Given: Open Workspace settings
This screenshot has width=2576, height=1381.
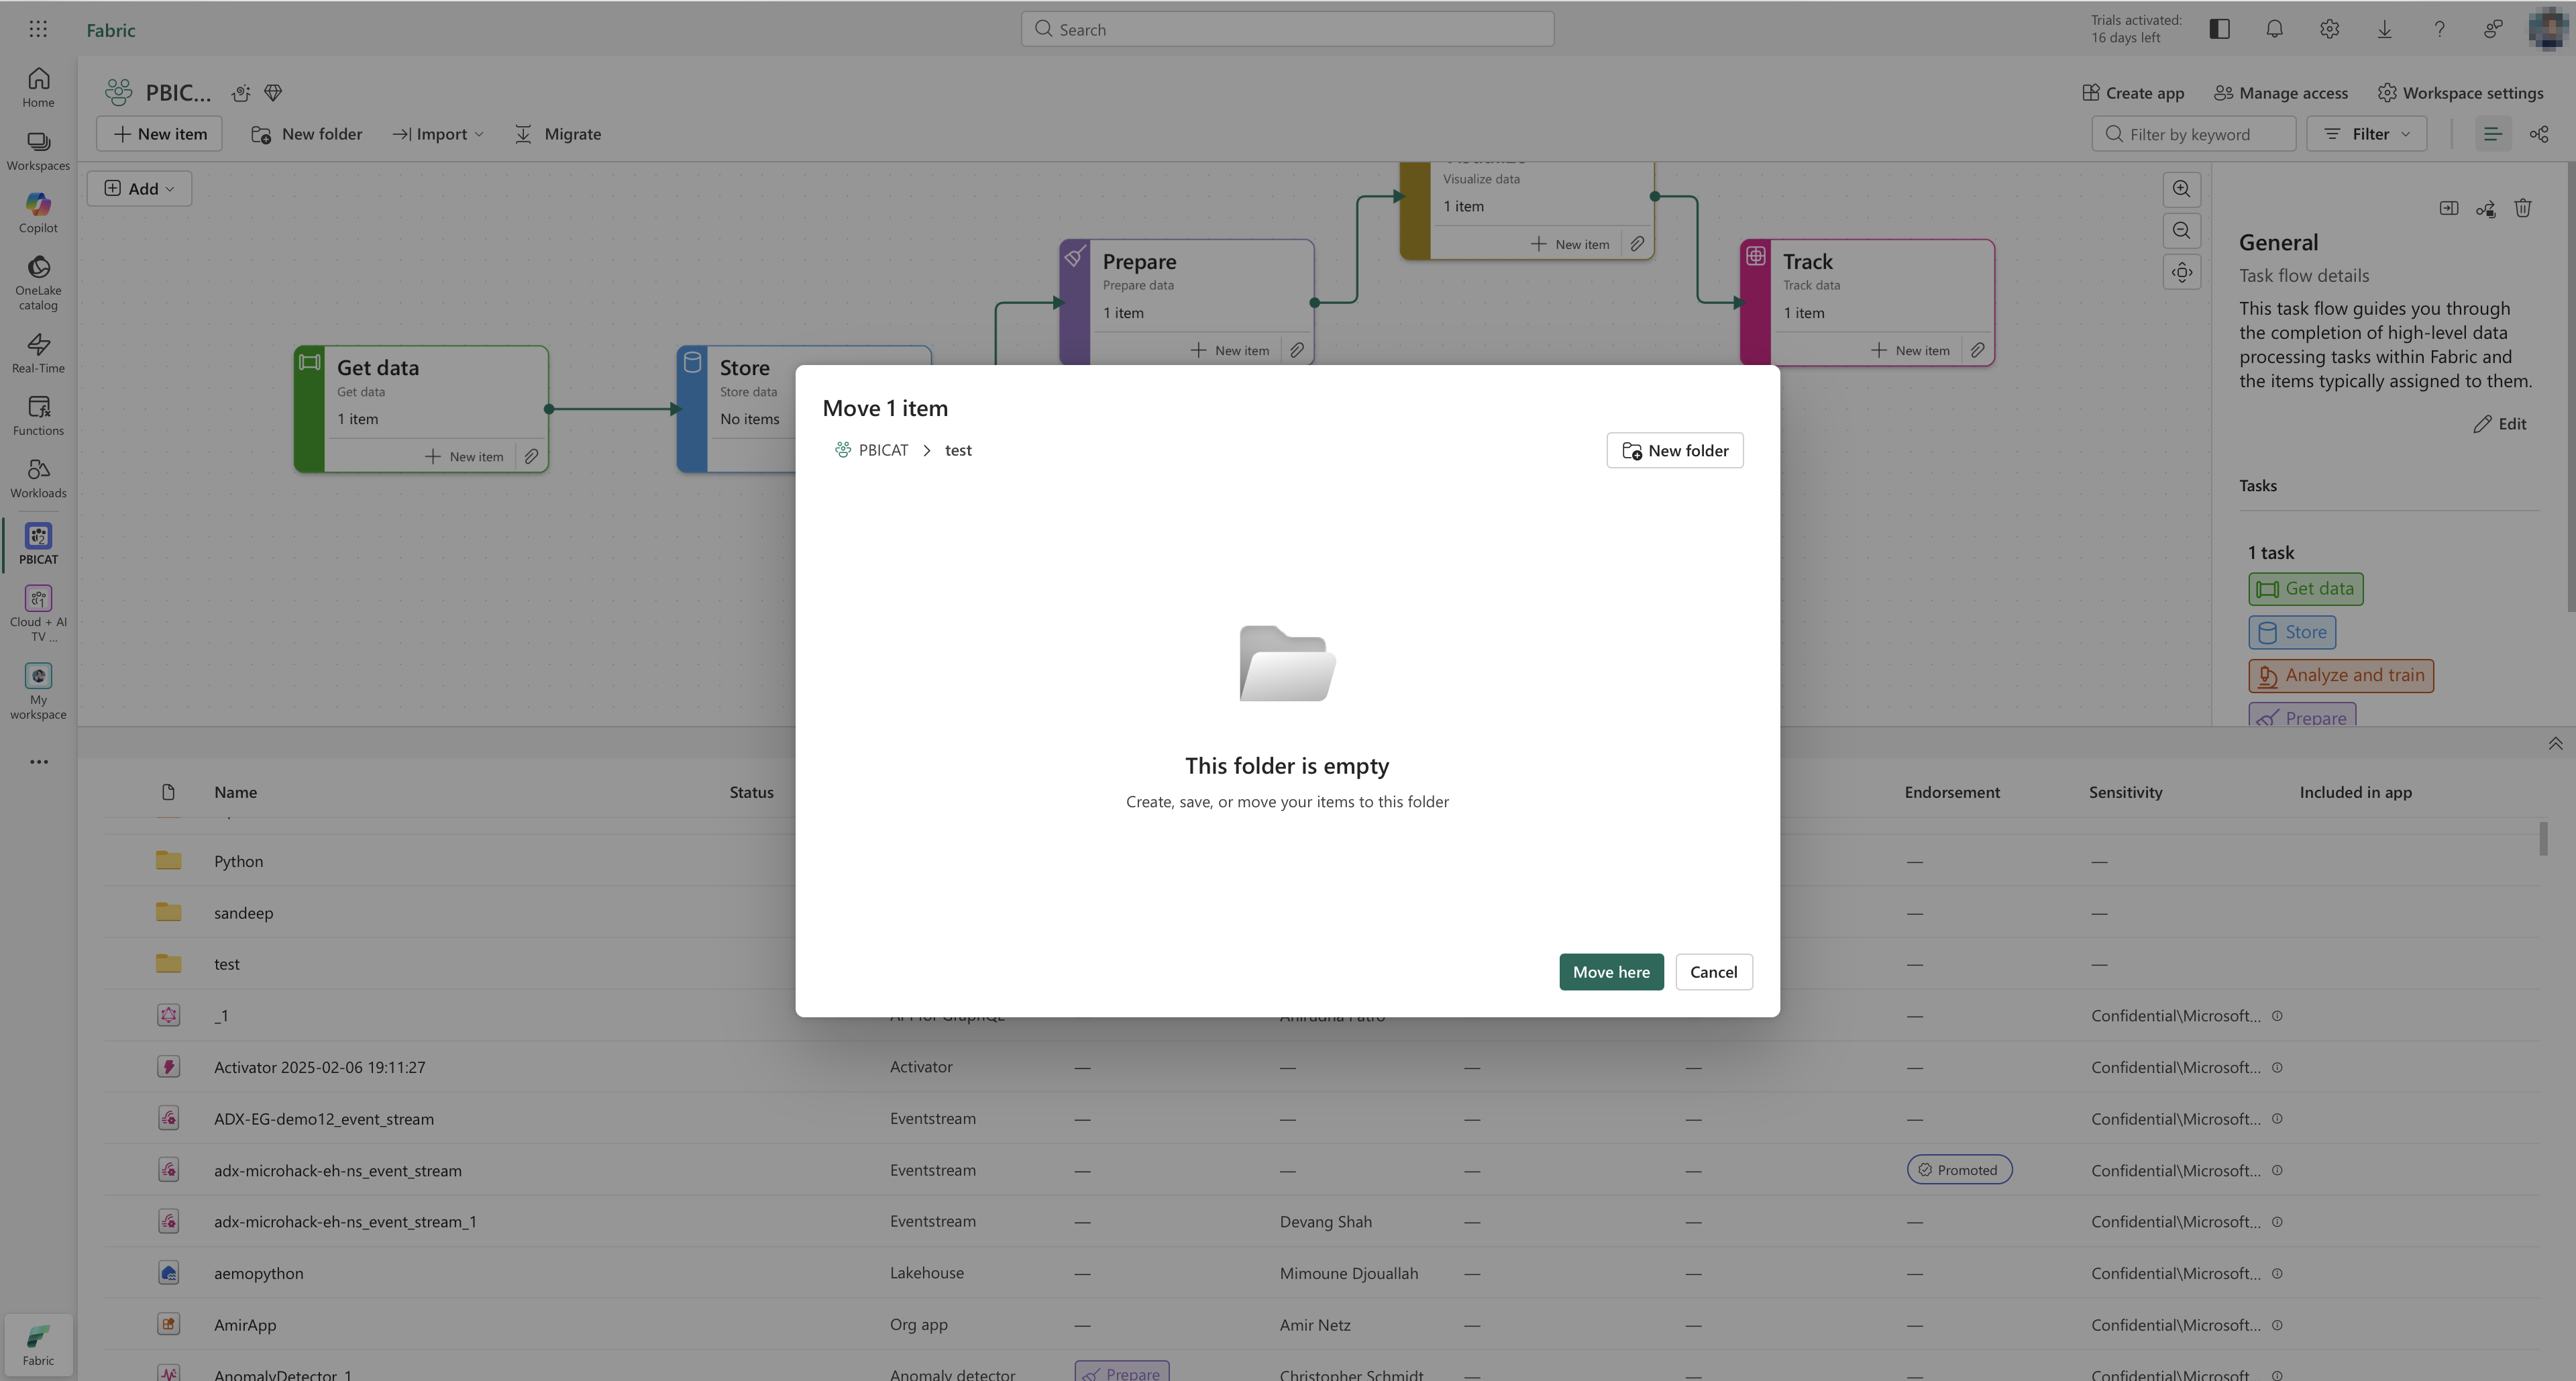Looking at the screenshot, I should pyautogui.click(x=2460, y=93).
